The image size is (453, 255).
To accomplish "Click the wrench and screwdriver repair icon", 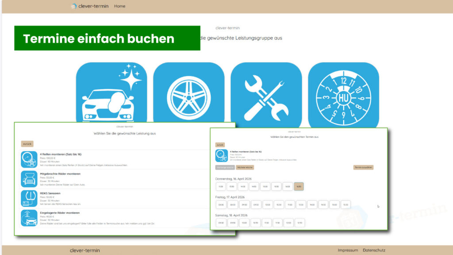I will 266,93.
